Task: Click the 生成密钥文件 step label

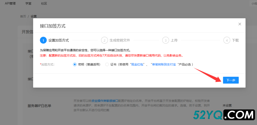Action: [x=120, y=40]
